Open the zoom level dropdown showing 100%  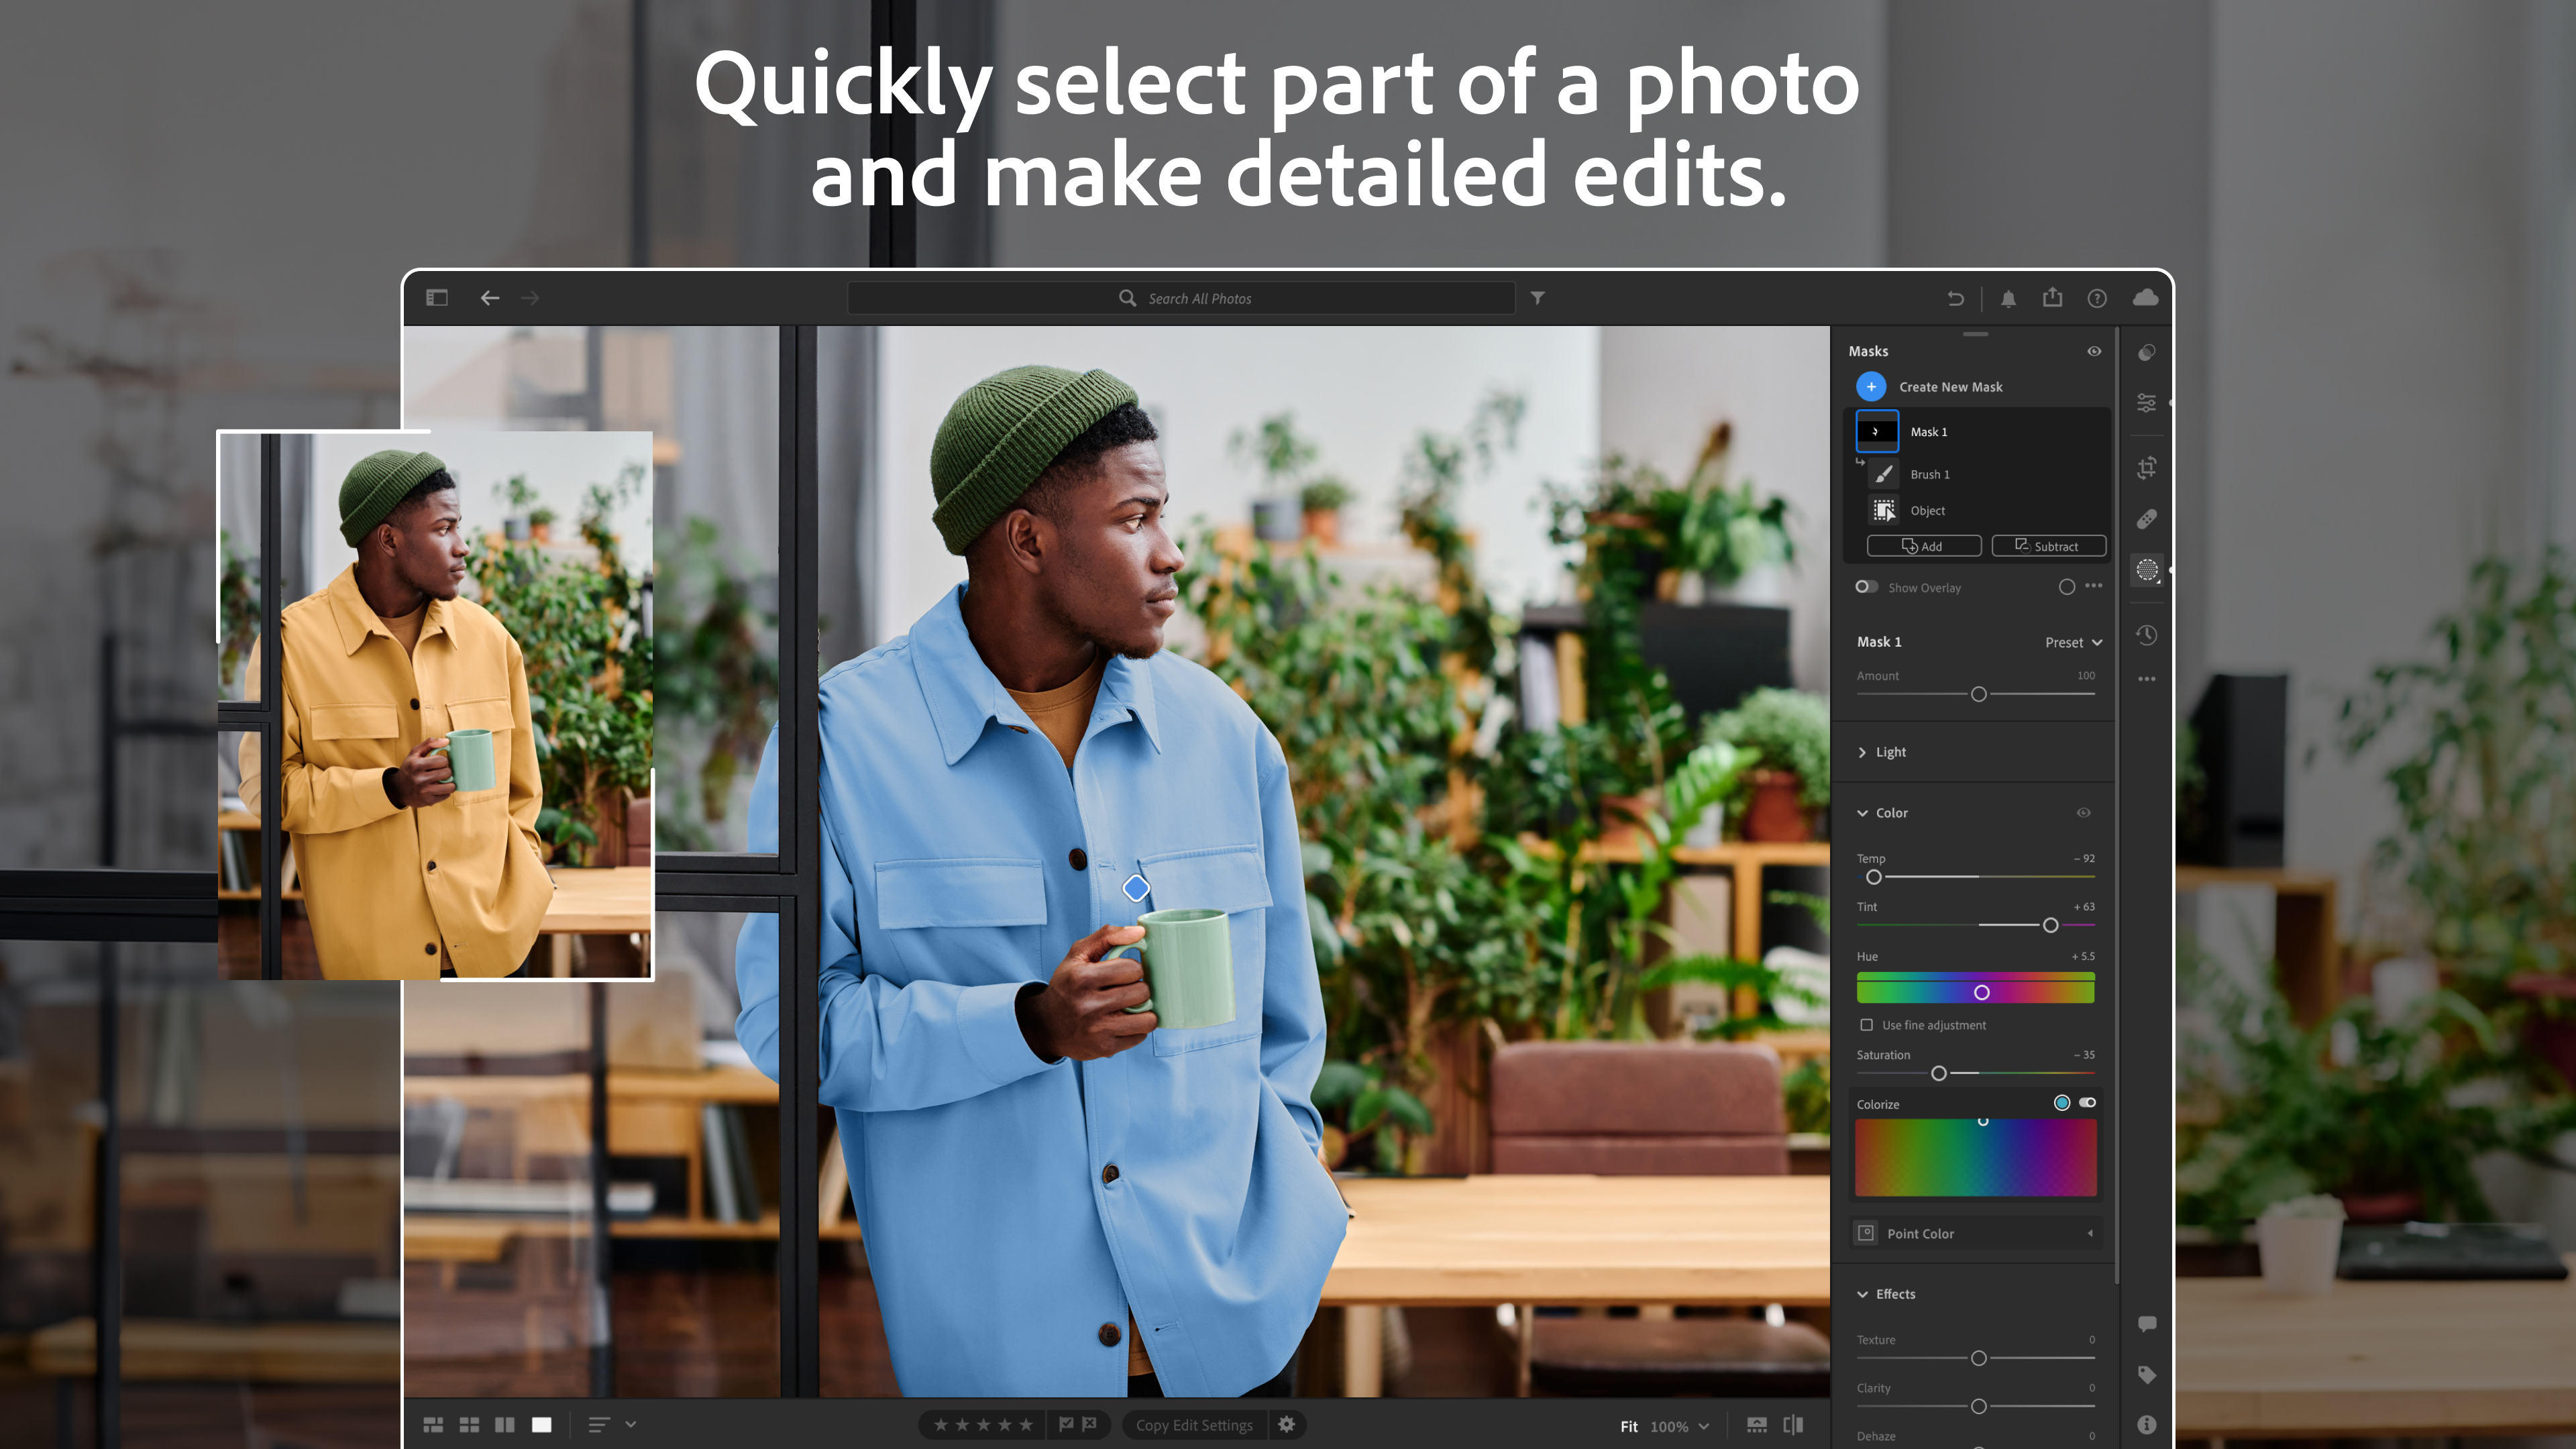click(1676, 1427)
